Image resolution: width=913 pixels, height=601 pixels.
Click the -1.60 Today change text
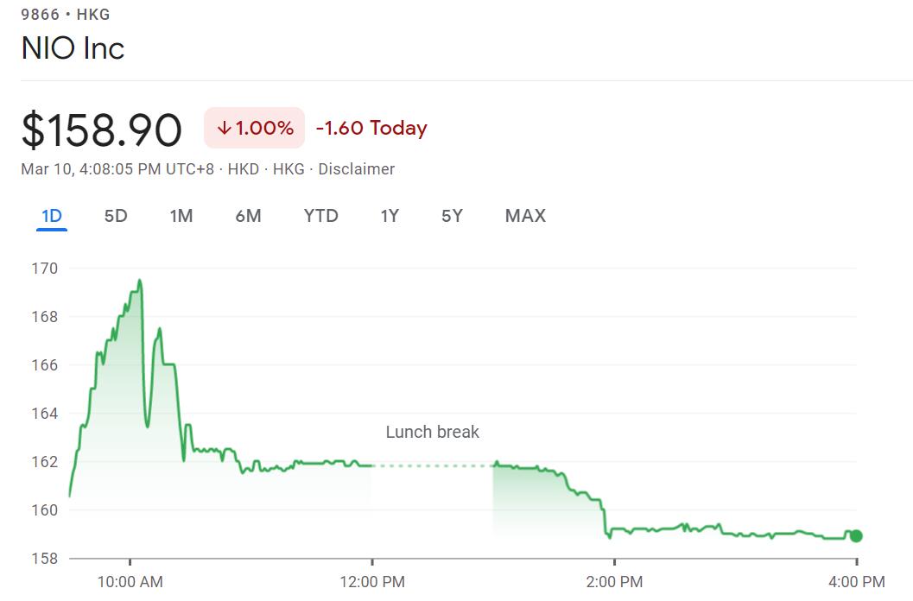pos(373,127)
